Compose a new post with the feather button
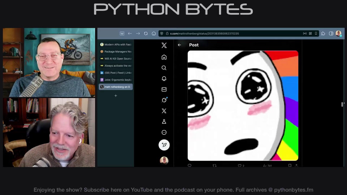347x195 pixels. [x=164, y=145]
